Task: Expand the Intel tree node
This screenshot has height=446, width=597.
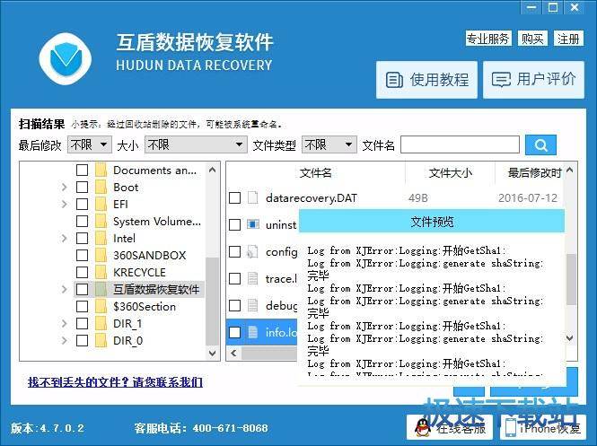Action: pos(64,238)
